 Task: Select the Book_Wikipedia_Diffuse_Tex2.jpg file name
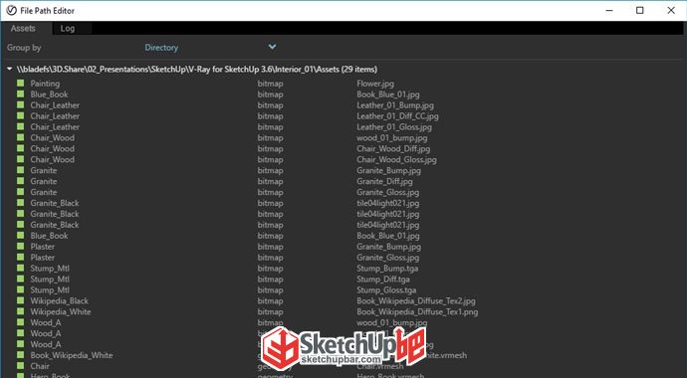416,300
